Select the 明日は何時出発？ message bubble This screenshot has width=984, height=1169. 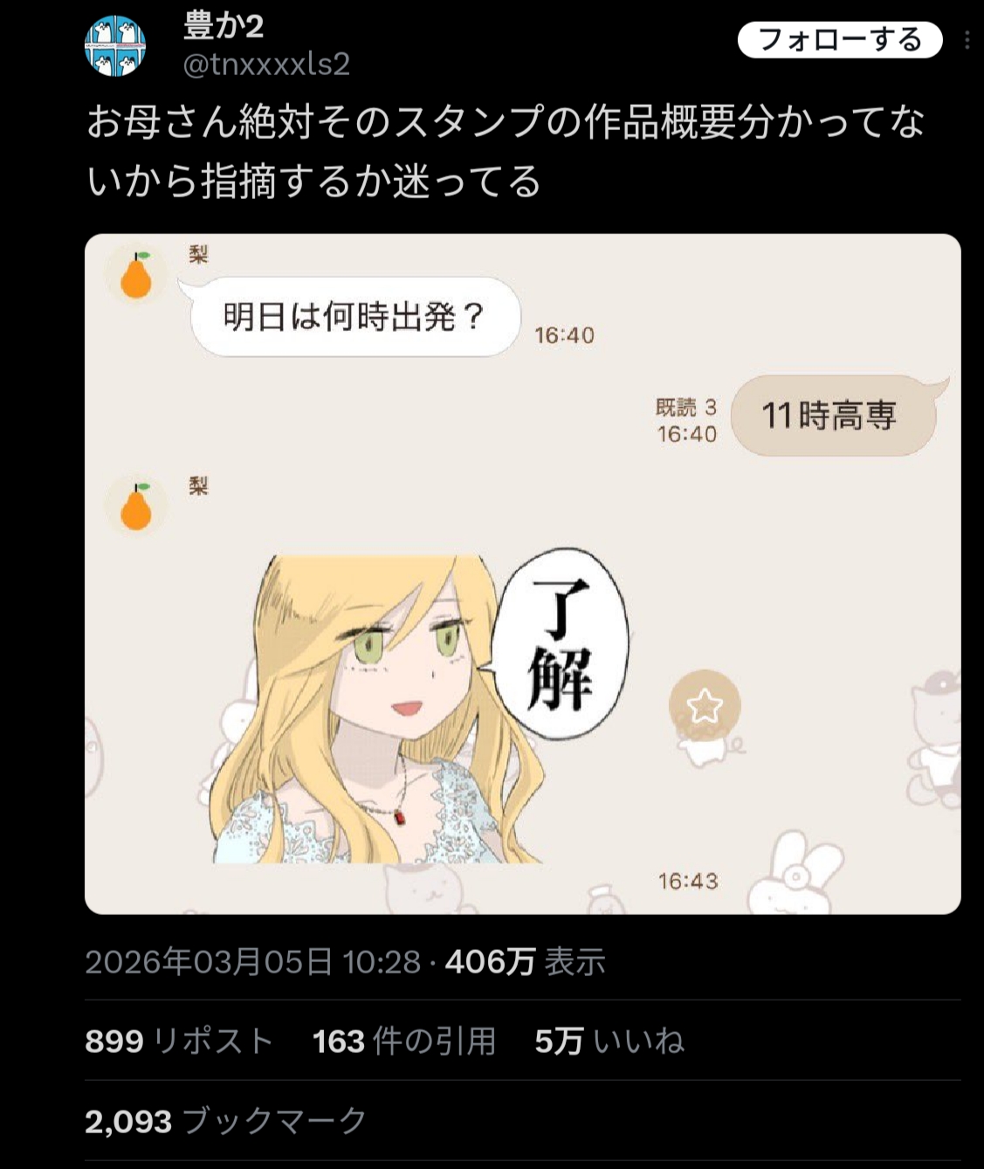[x=354, y=317]
